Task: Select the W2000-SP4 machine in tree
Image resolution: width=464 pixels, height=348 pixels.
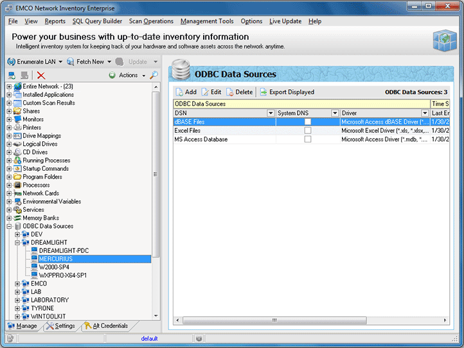Action: (x=55, y=266)
